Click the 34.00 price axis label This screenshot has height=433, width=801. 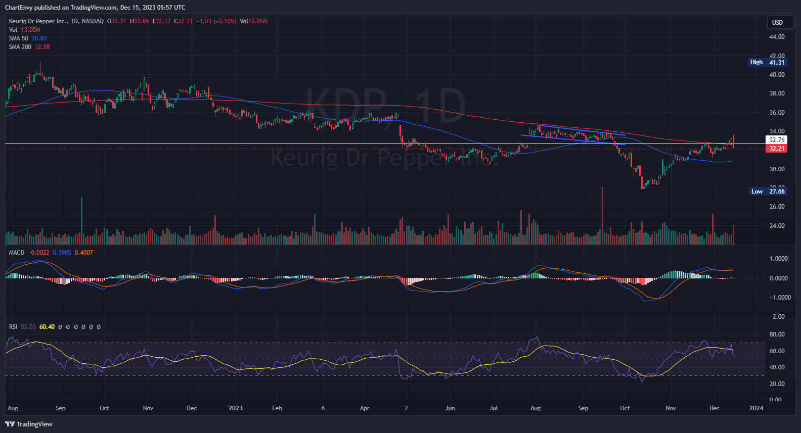777,131
